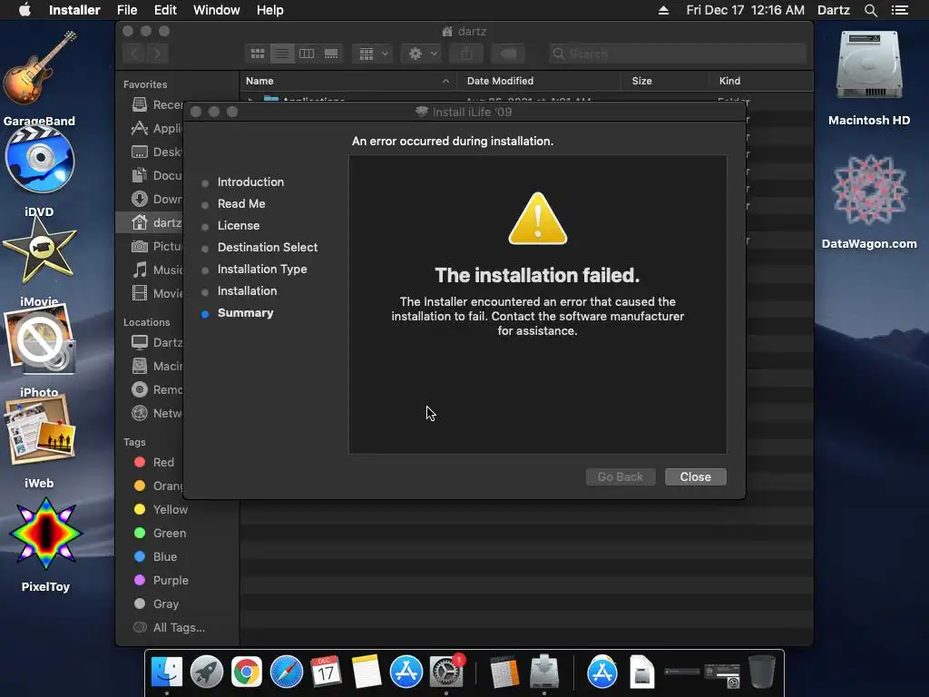Open the Window menu
This screenshot has width=929, height=697.
[x=216, y=10]
